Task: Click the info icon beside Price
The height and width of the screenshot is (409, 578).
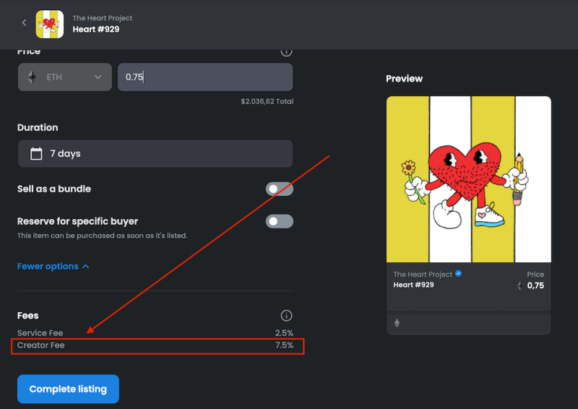Action: (287, 51)
